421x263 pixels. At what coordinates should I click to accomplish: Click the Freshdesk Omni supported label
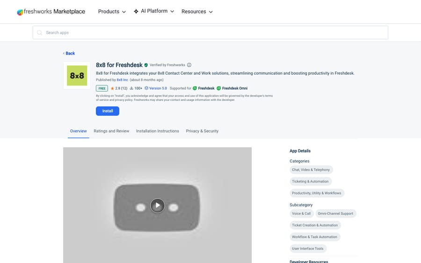[235, 88]
